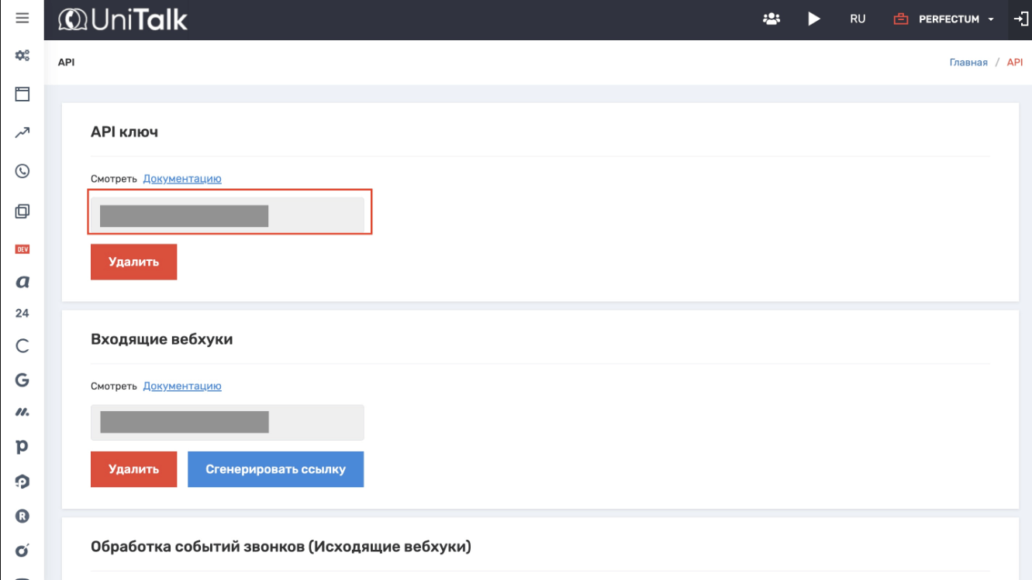Click the users group icon in header
Screen dimensions: 1032x580
pyautogui.click(x=771, y=19)
